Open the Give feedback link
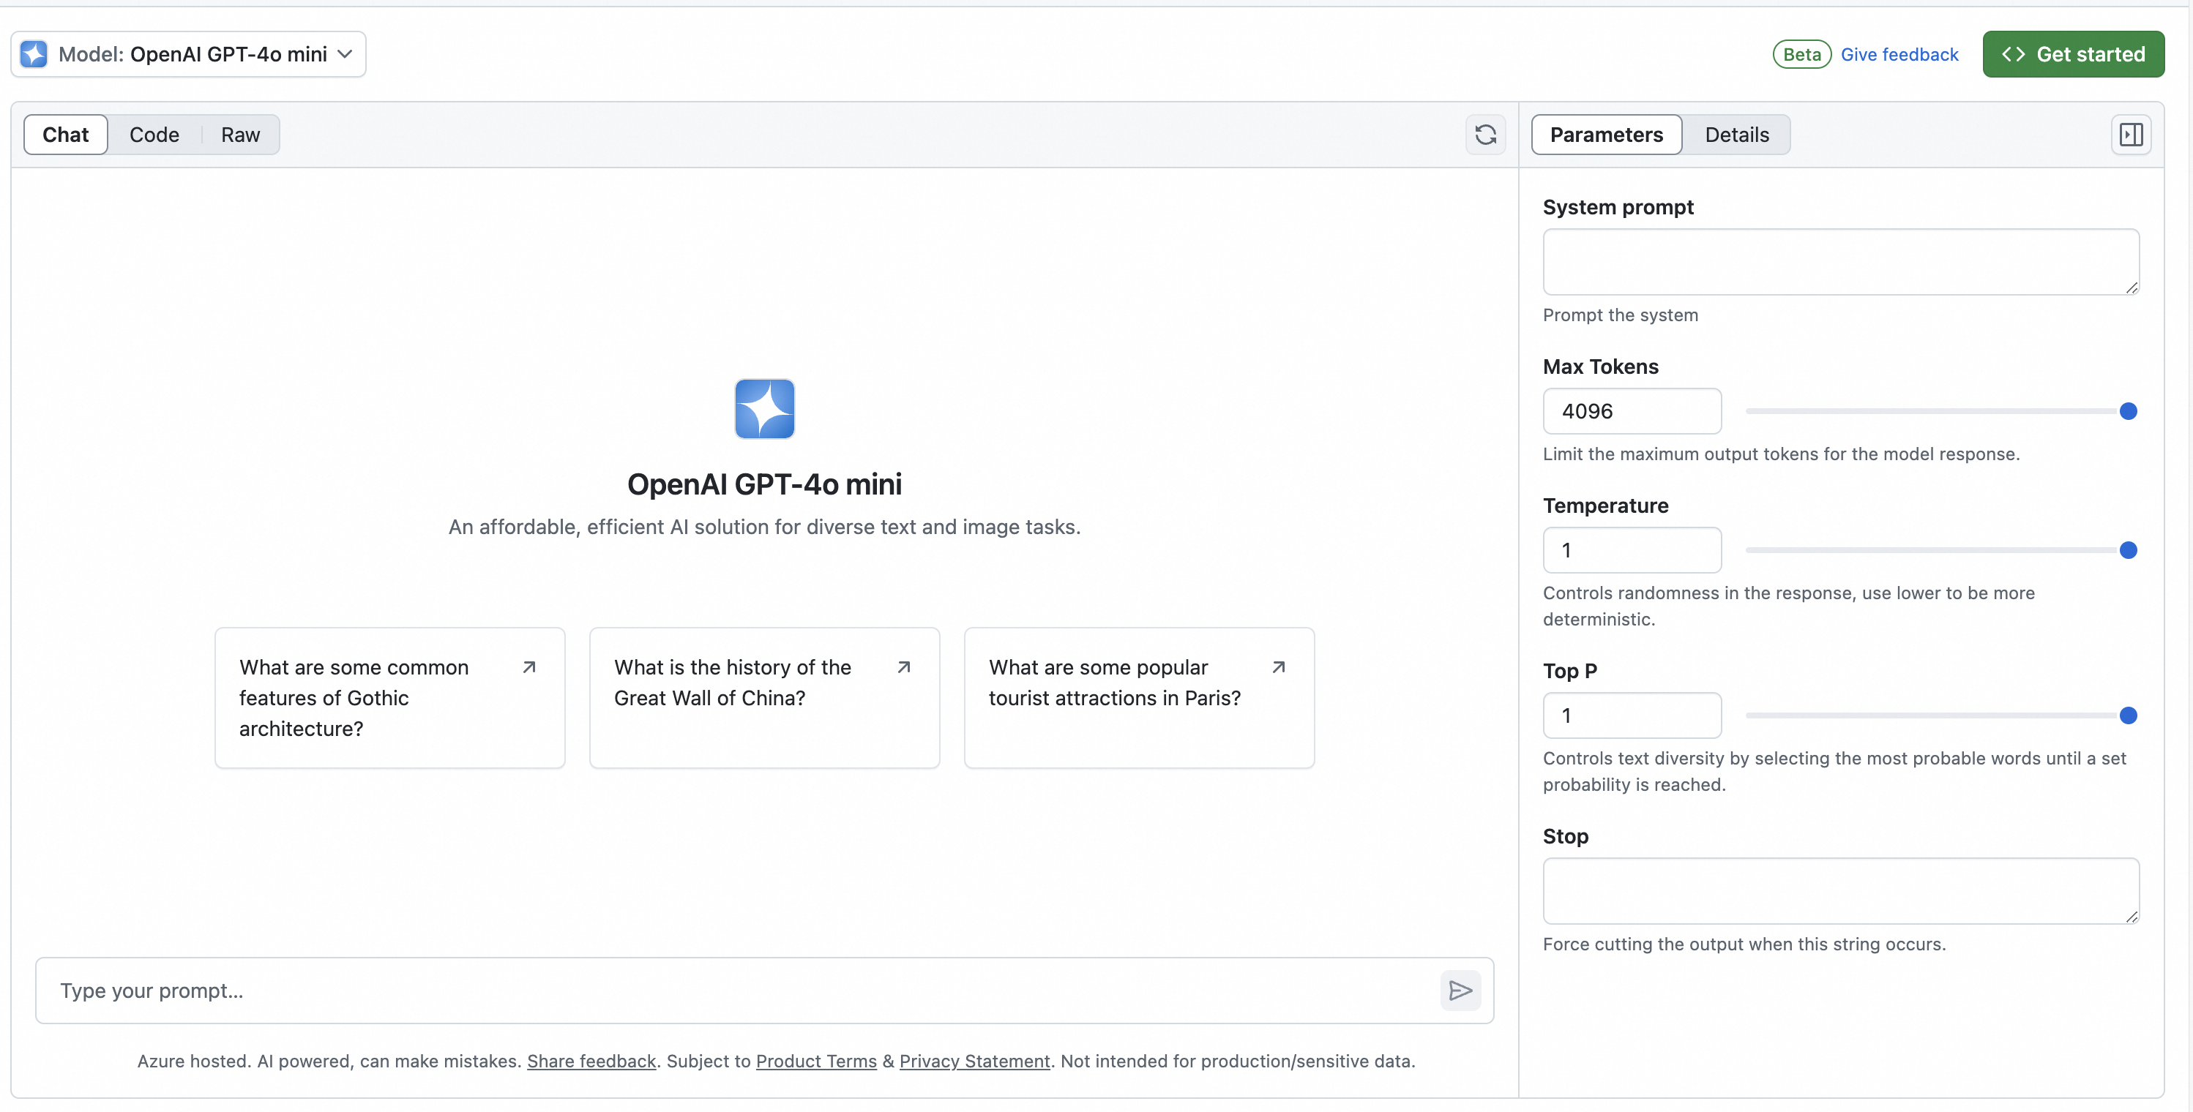This screenshot has width=2193, height=1112. point(1899,53)
